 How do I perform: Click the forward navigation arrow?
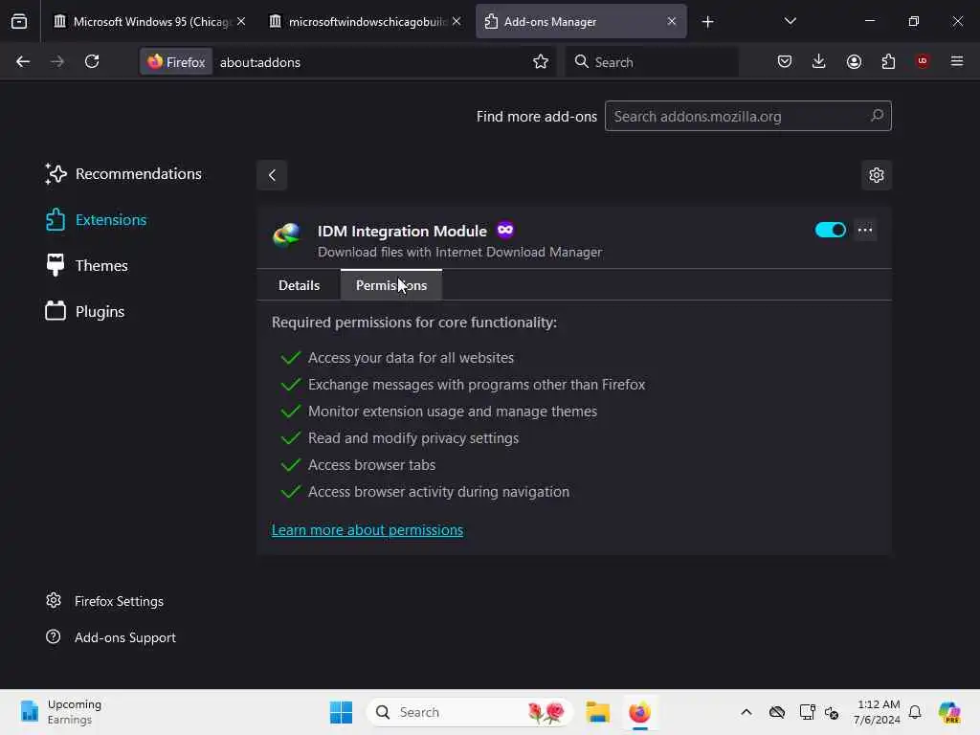(x=57, y=61)
